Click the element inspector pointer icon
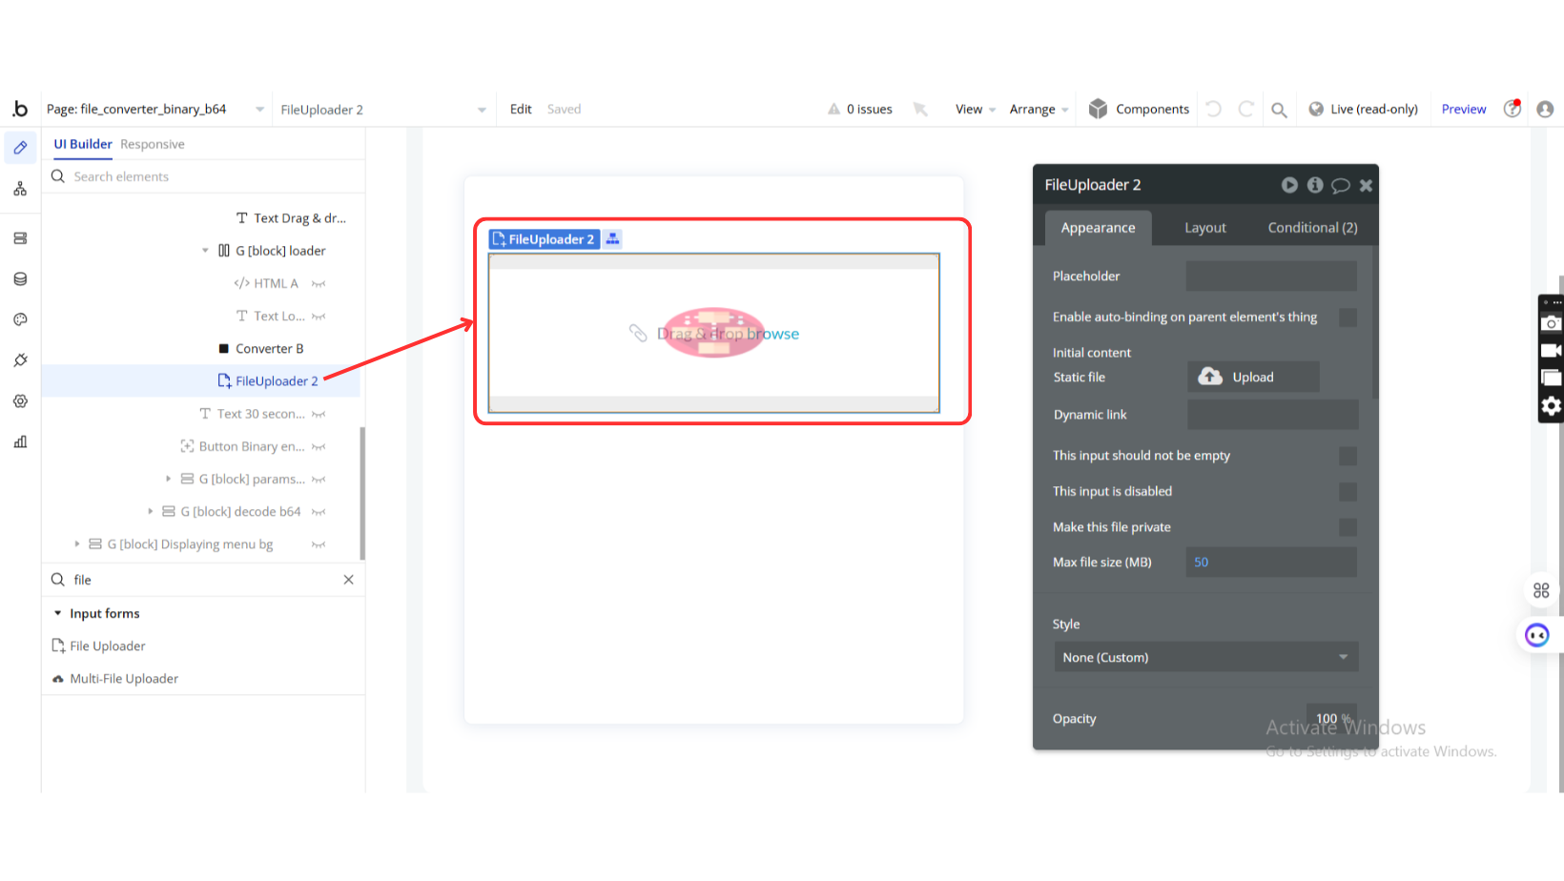Image resolution: width=1564 pixels, height=881 pixels. [x=920, y=110]
